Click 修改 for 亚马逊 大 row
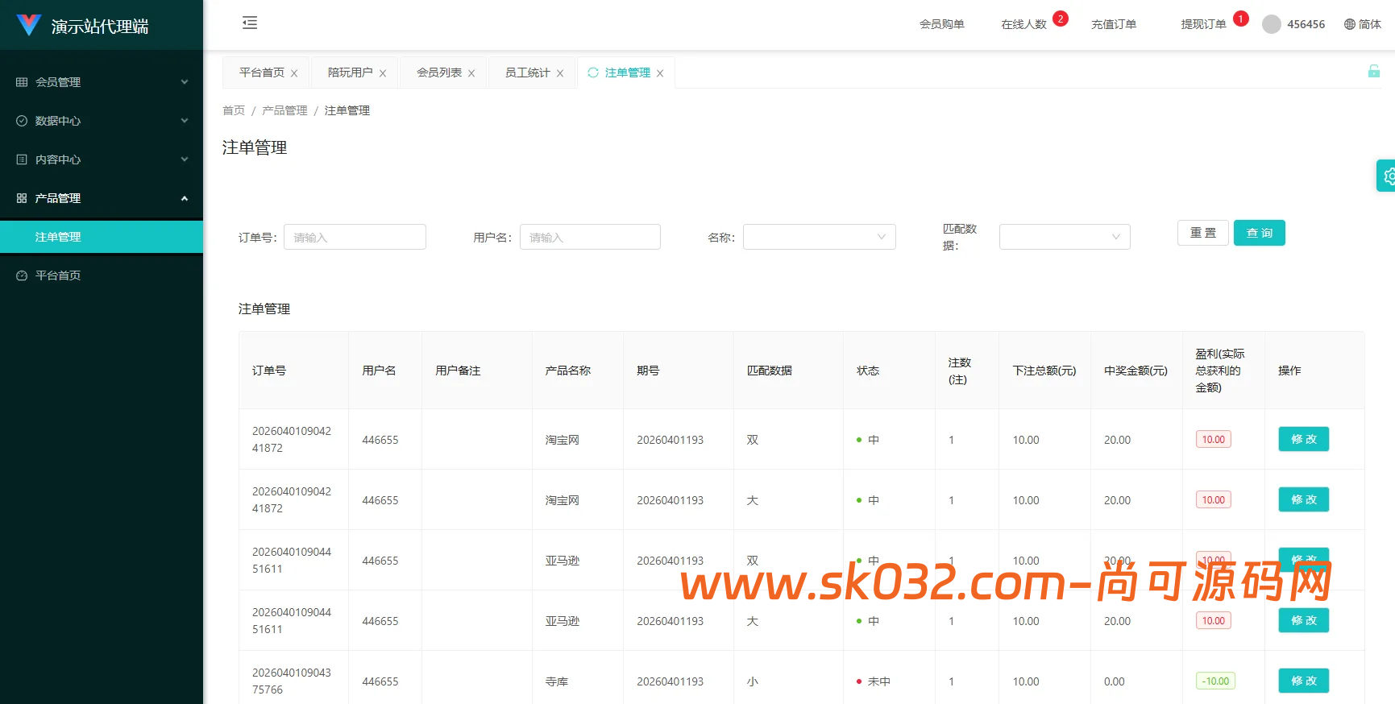This screenshot has height=704, width=1395. 1304,620
